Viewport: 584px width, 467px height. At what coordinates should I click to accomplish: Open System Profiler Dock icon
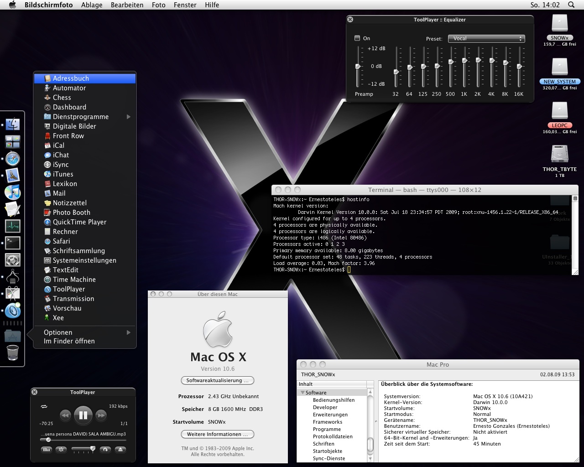pyautogui.click(x=12, y=277)
